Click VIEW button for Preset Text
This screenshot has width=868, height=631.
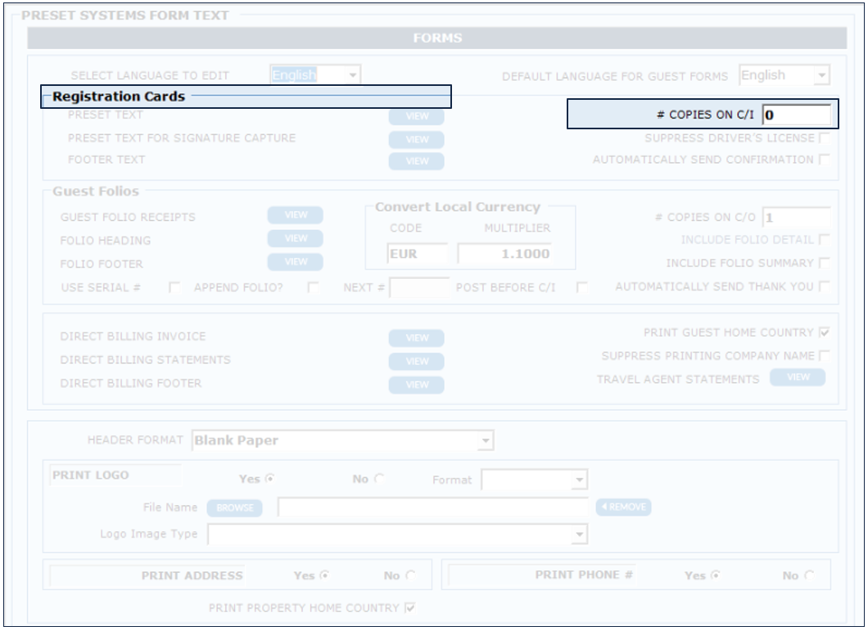click(416, 116)
